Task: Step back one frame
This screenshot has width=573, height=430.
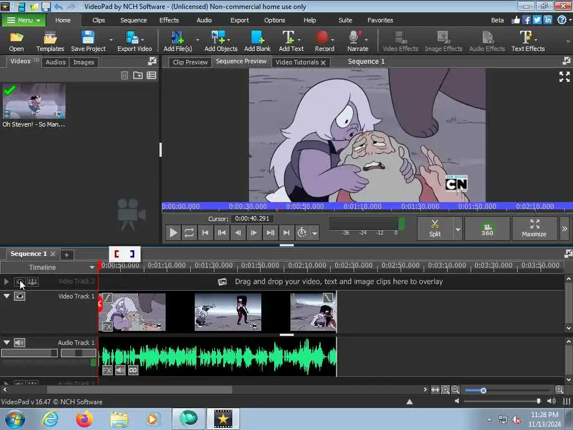Action: (238, 232)
